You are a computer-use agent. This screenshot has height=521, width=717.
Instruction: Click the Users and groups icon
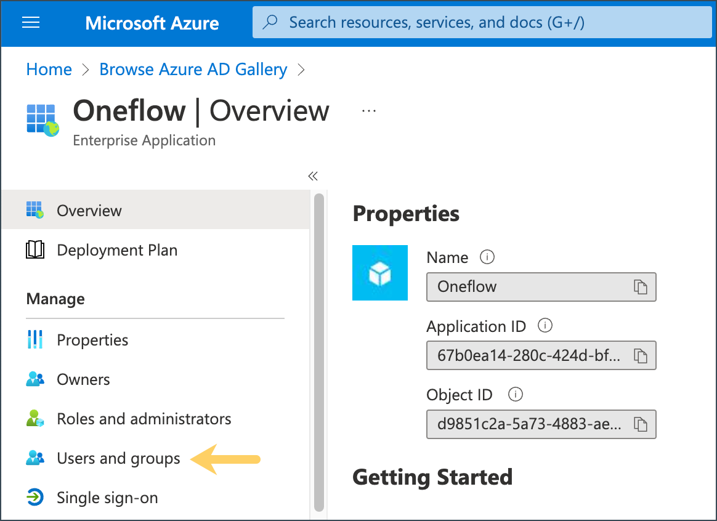tap(35, 458)
